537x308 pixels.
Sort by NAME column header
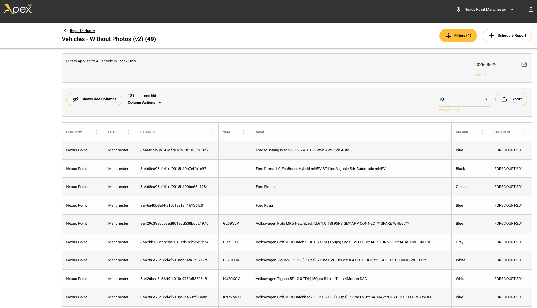coord(260,132)
